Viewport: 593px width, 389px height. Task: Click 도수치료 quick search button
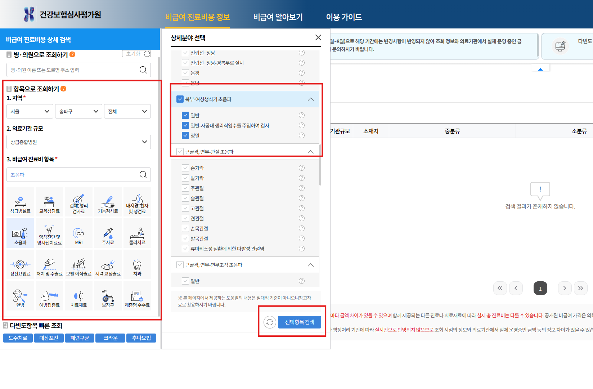pos(18,338)
